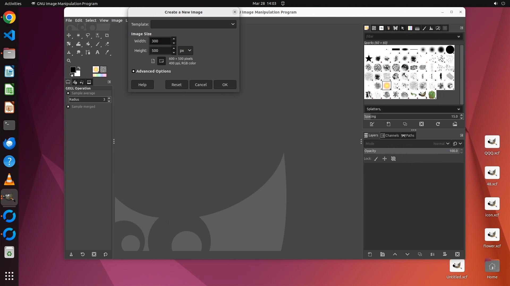The width and height of the screenshot is (510, 286).
Task: Click the Reset button
Action: point(176,85)
